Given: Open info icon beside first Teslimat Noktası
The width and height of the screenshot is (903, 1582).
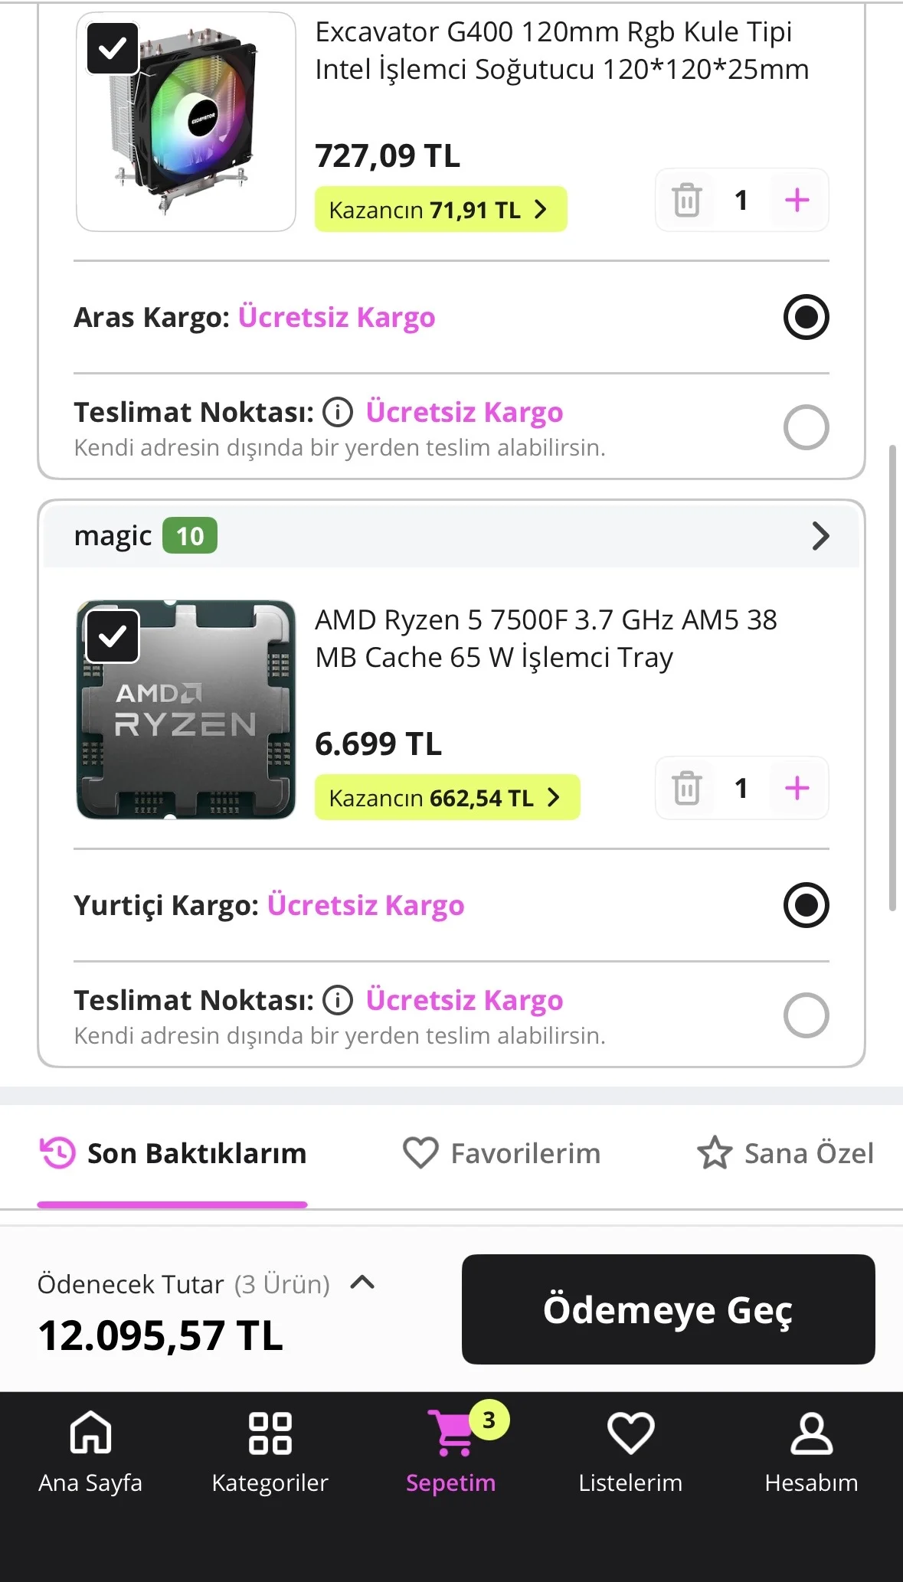Looking at the screenshot, I should [338, 412].
